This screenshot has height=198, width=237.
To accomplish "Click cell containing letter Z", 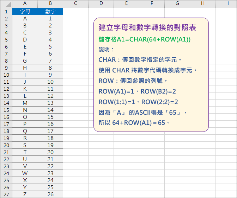I will (25, 194).
